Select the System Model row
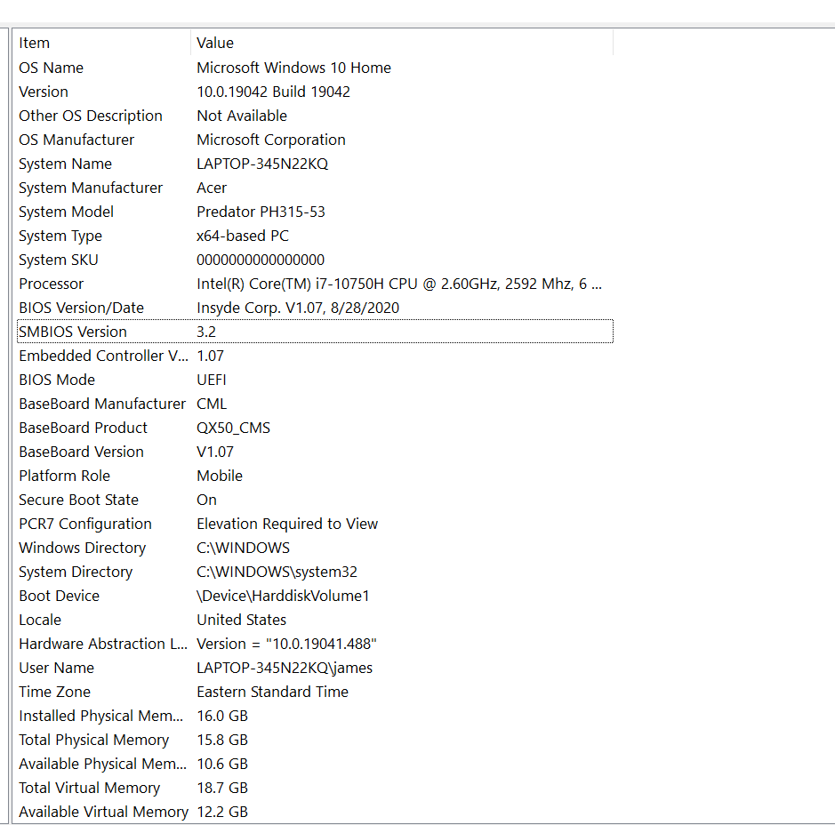 (x=316, y=212)
